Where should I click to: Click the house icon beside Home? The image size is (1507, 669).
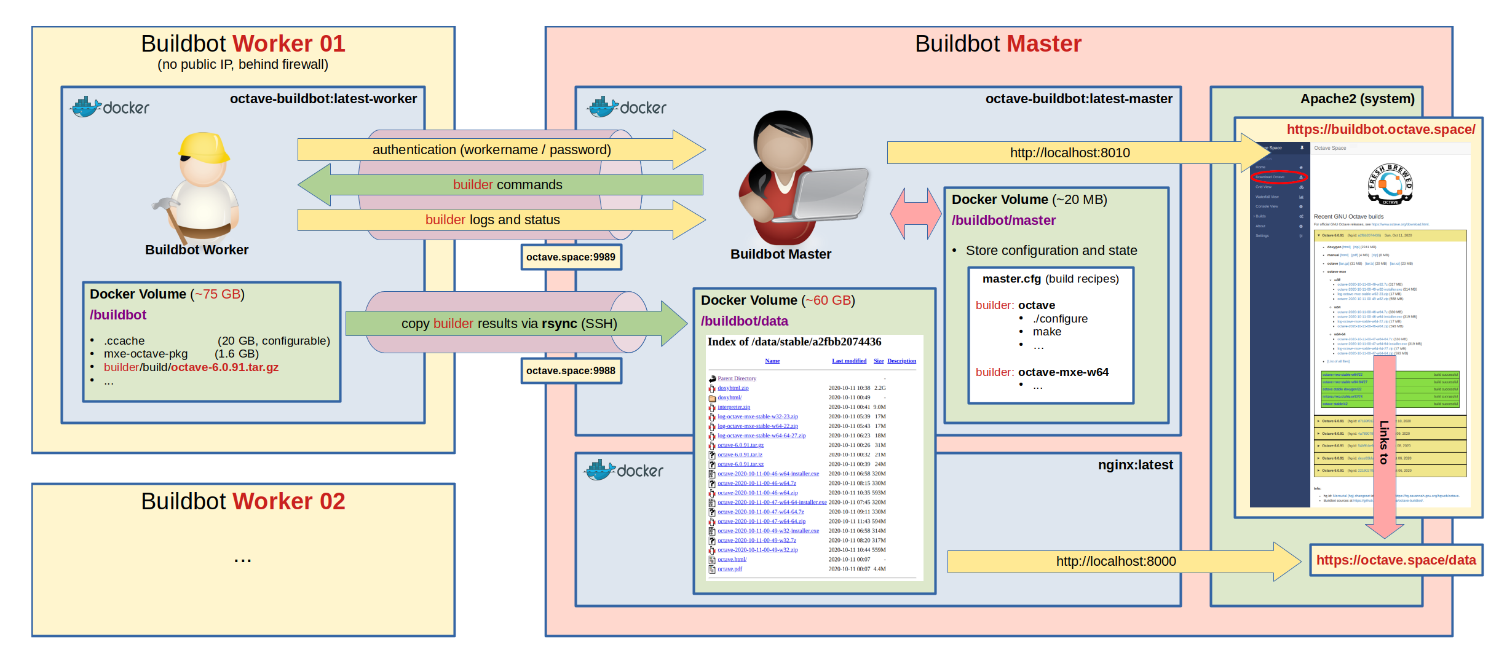(1301, 167)
